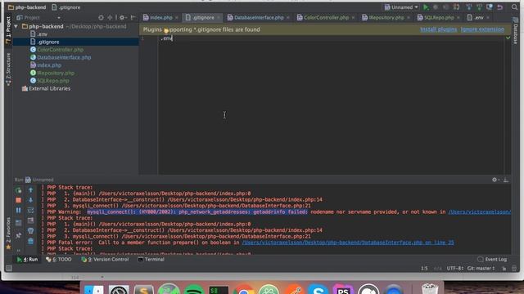Click the scroll from source target icon
Screen dimensions: 524x294
(101, 17)
